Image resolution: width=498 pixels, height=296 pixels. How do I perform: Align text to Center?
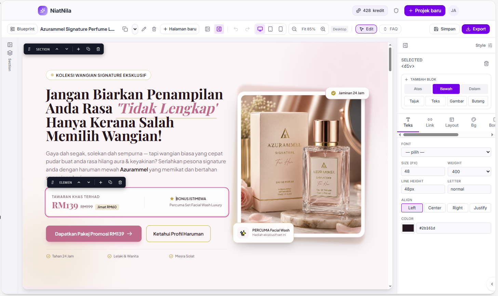click(435, 208)
